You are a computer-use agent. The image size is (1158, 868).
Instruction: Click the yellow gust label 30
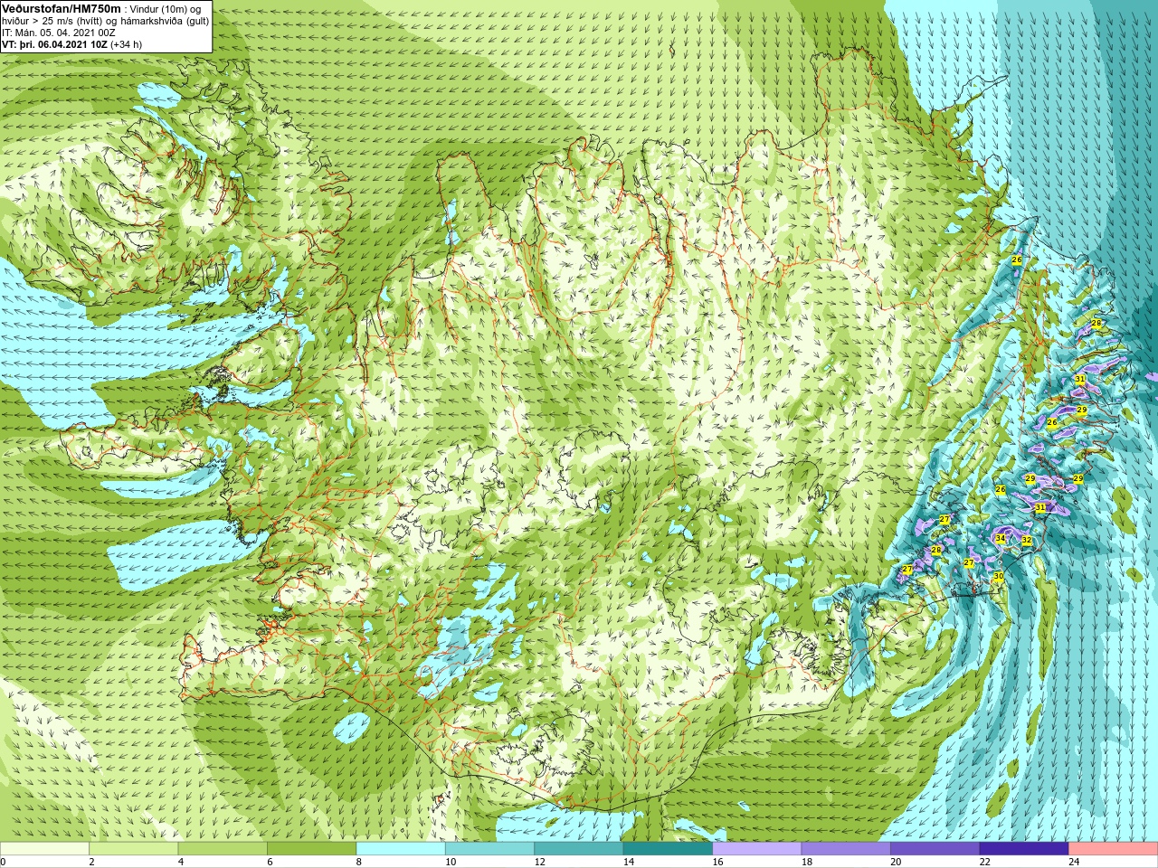tap(998, 576)
